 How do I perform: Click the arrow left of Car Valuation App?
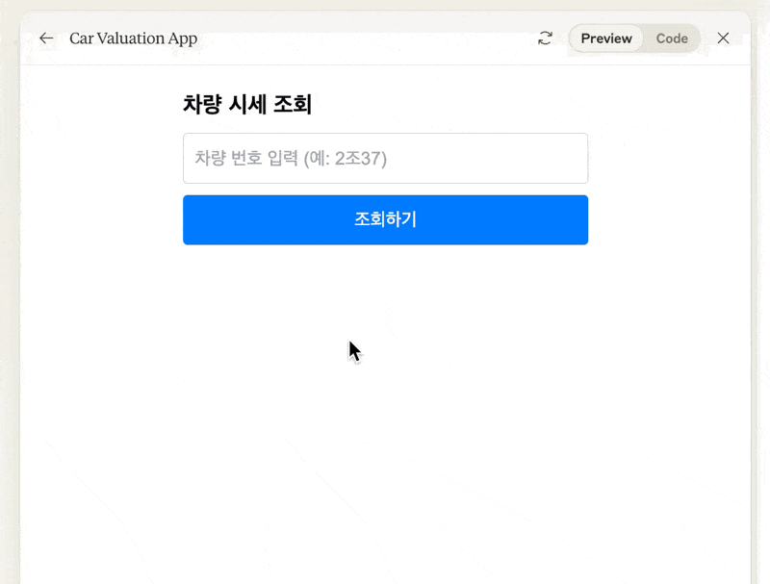46,38
